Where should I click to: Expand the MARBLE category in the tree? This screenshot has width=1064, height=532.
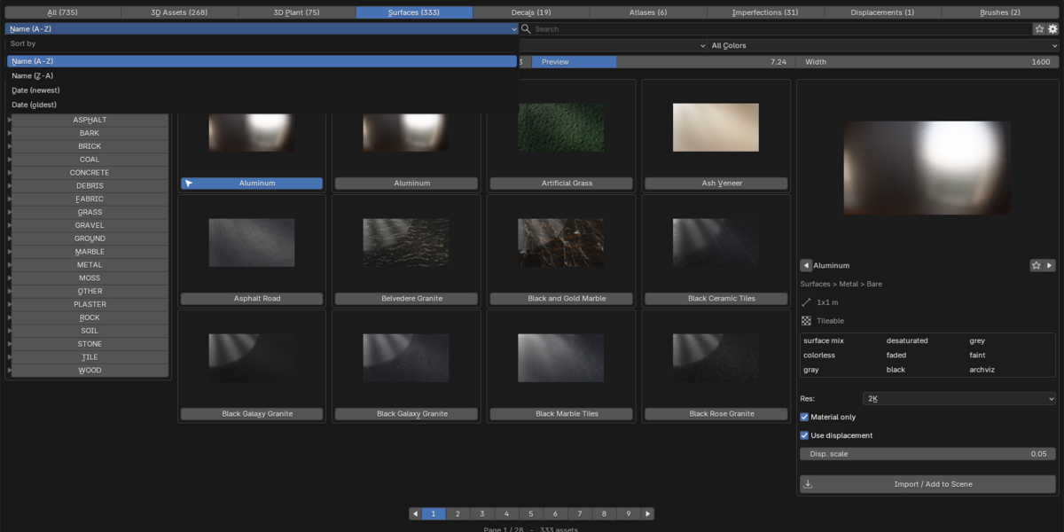click(9, 252)
